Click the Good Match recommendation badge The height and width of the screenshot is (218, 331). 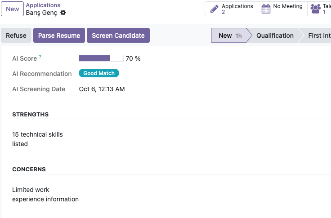(x=99, y=73)
